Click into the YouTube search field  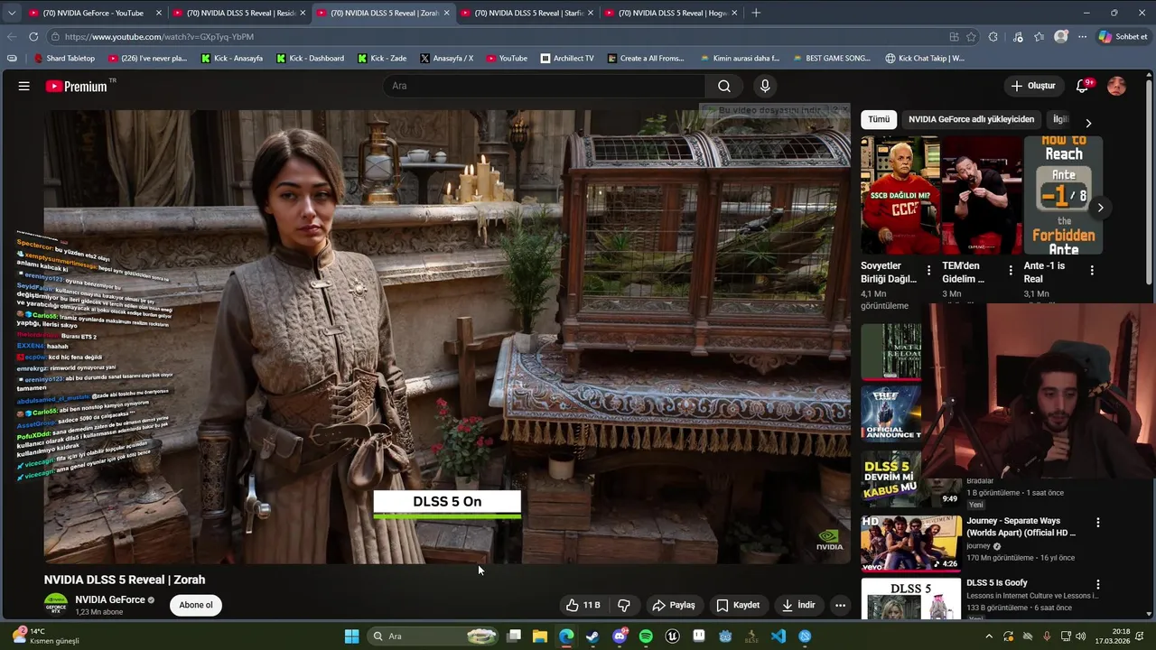(544, 86)
